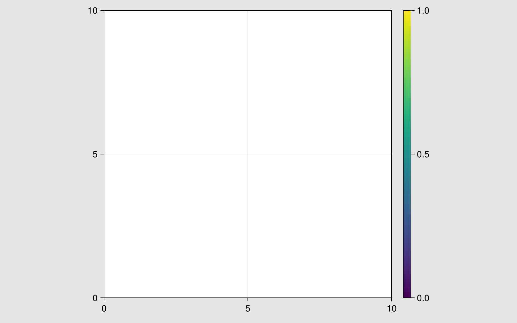This screenshot has width=517, height=323.
Task: Click the y-axis tick label "10"
Action: [x=92, y=11]
